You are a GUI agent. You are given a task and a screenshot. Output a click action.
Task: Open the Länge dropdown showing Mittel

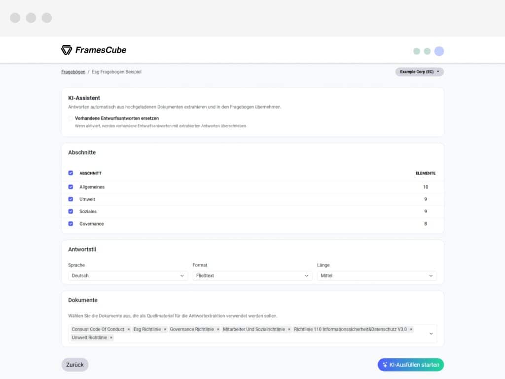(x=377, y=276)
